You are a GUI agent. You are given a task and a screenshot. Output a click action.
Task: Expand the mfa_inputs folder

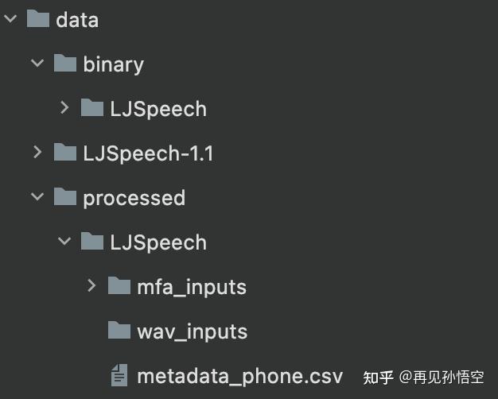91,286
